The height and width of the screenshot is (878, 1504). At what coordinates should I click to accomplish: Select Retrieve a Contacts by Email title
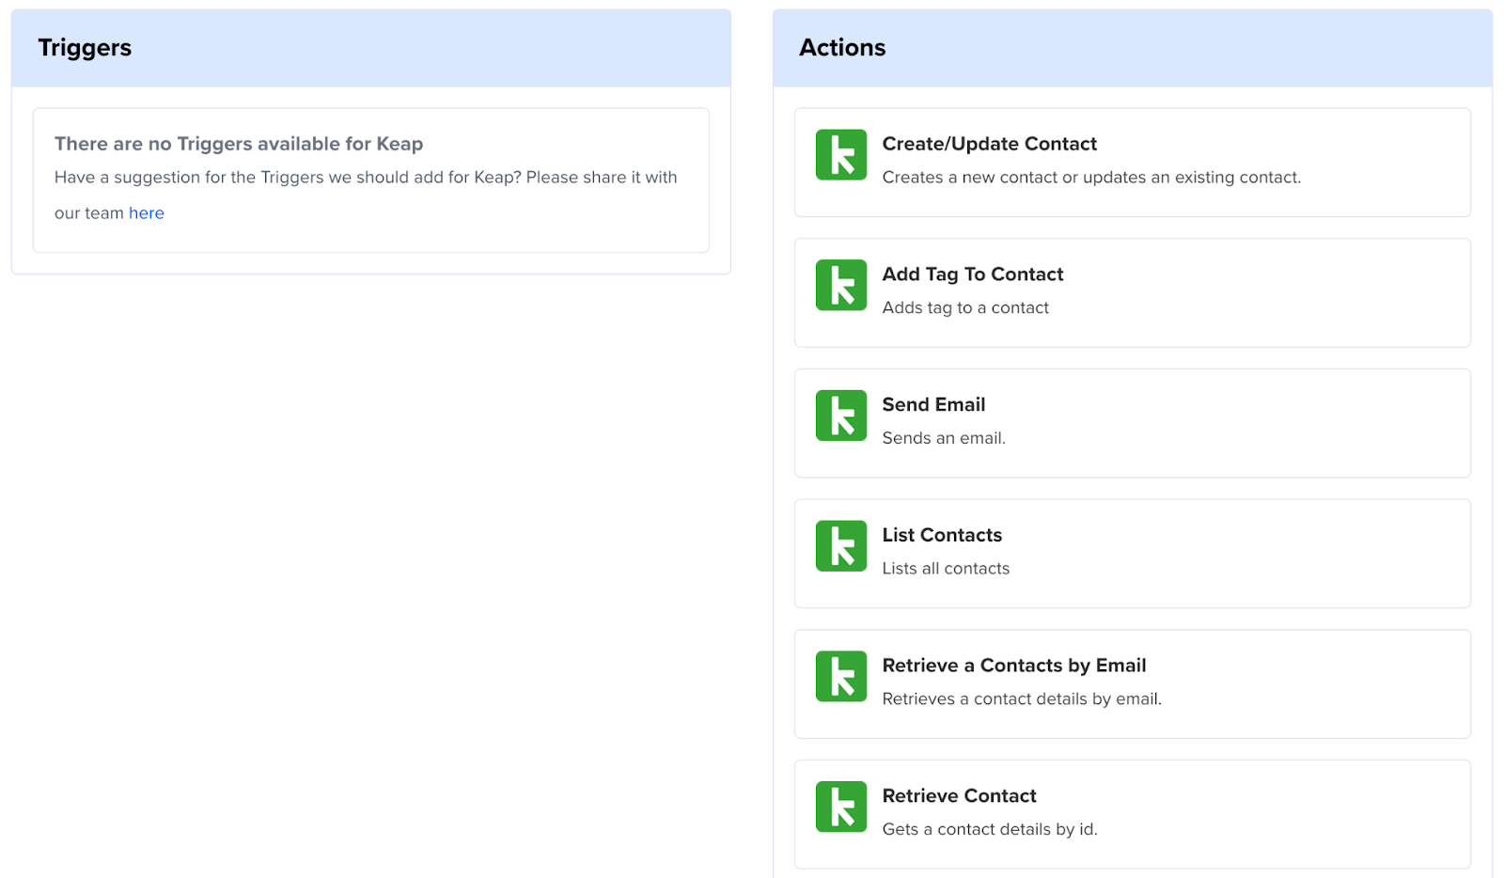click(x=1013, y=666)
